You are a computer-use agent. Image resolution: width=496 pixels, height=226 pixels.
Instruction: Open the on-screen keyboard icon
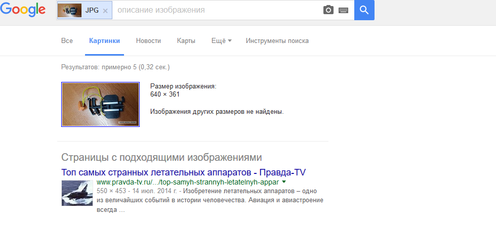pyautogui.click(x=344, y=10)
